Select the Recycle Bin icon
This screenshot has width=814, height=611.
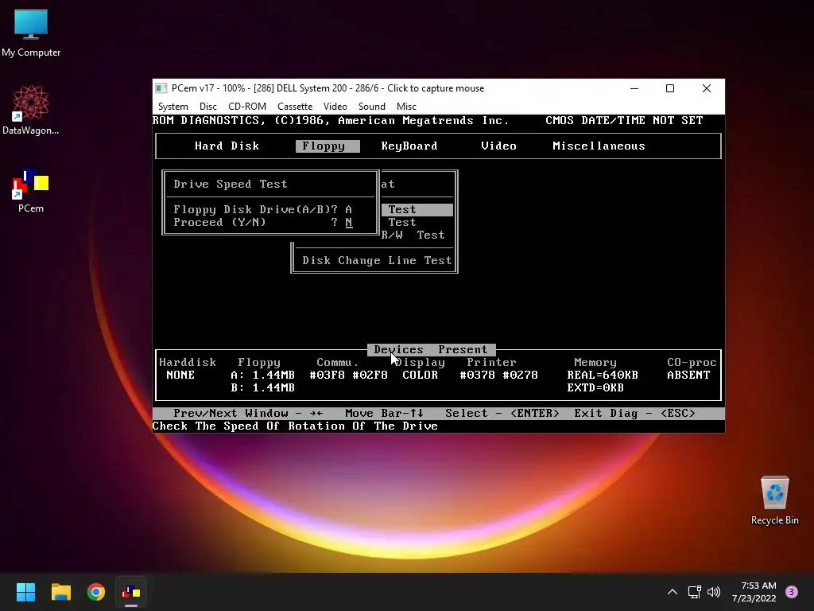pyautogui.click(x=774, y=501)
